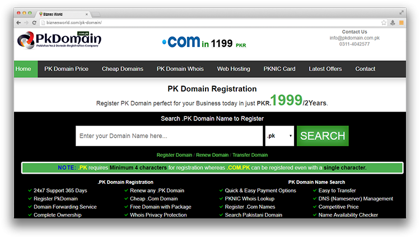Go to the Home menu item

[24, 69]
